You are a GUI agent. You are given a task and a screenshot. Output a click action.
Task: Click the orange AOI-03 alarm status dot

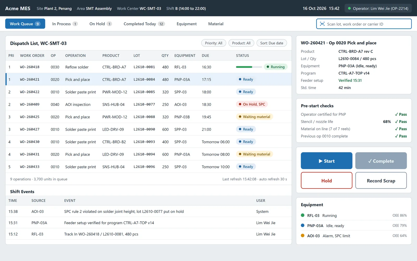303,235
